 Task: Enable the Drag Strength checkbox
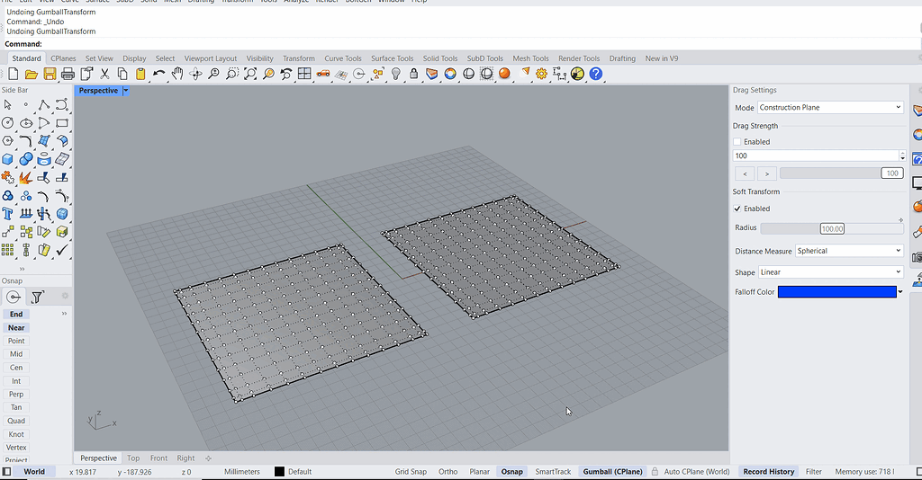click(737, 142)
